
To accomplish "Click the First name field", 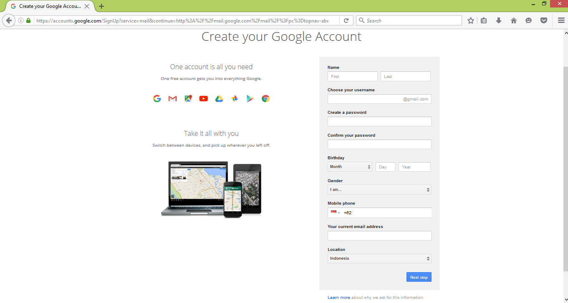I will (x=353, y=76).
